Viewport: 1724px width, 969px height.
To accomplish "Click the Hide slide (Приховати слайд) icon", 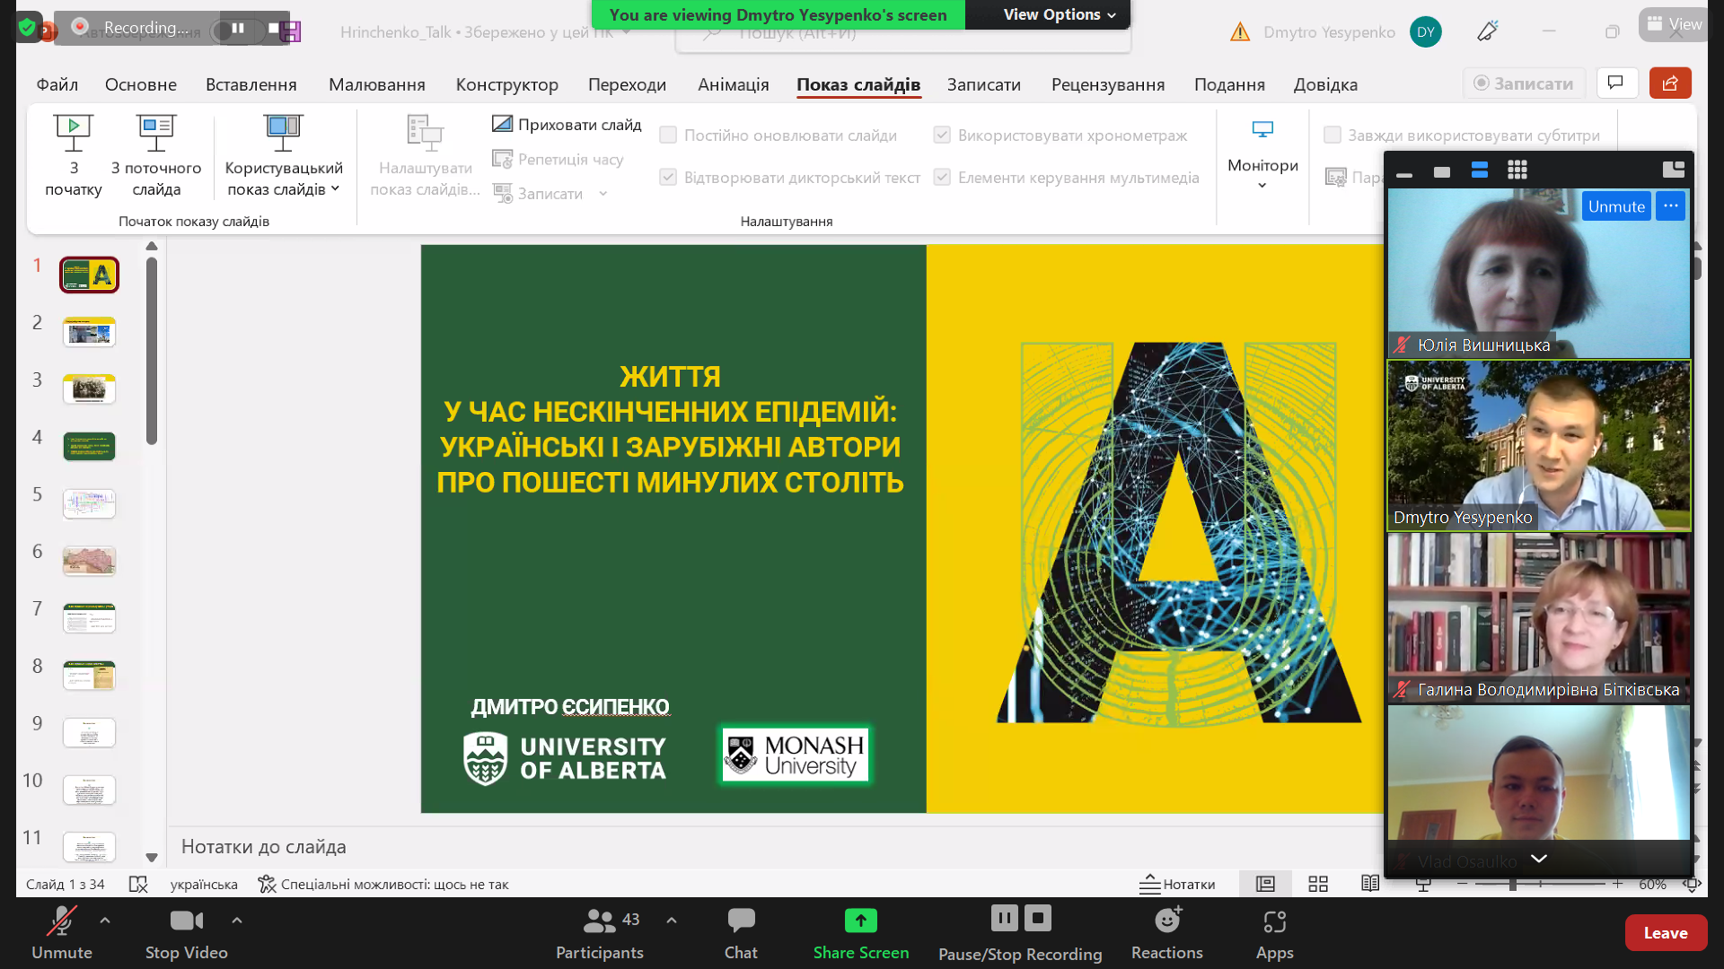I will (502, 124).
